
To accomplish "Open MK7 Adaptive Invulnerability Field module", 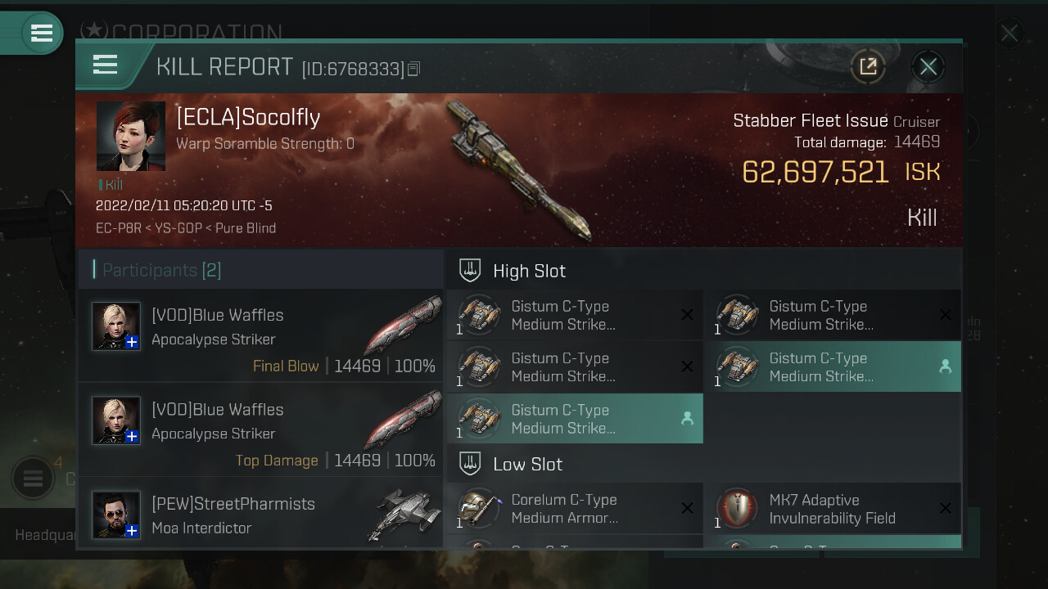I will click(x=833, y=508).
